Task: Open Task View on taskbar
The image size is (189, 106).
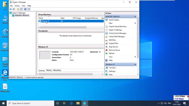Action: (x=64, y=103)
